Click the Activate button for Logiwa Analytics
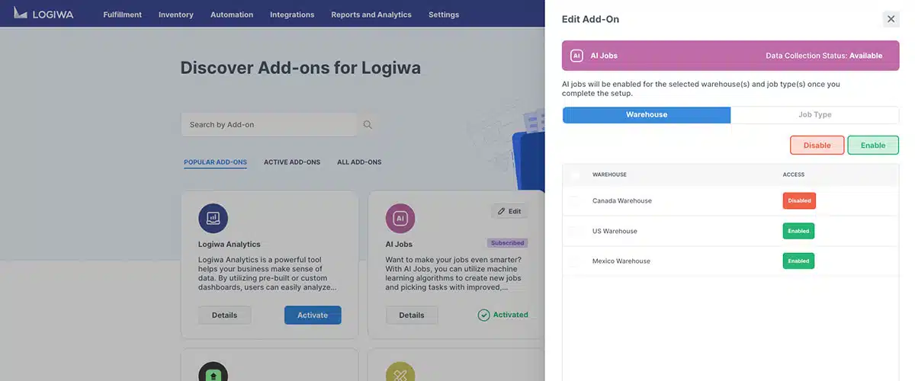This screenshot has height=381, width=915. point(313,315)
